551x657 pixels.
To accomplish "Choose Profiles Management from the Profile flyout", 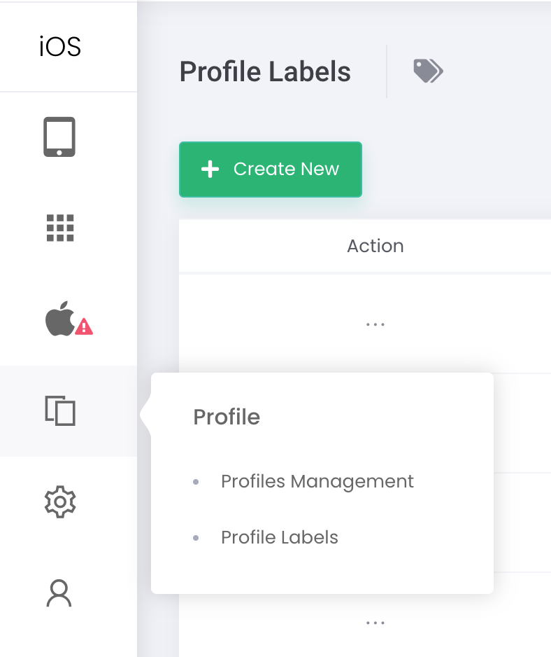I will click(x=317, y=481).
